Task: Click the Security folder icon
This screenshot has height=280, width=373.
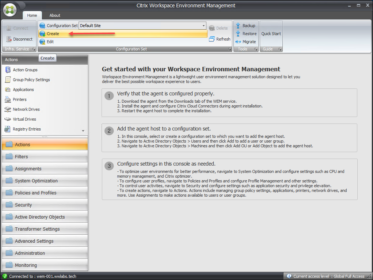Action: pyautogui.click(x=9, y=205)
